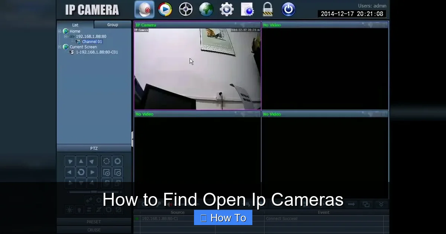Open the gear settings icon
This screenshot has height=234, width=446.
(226, 9)
